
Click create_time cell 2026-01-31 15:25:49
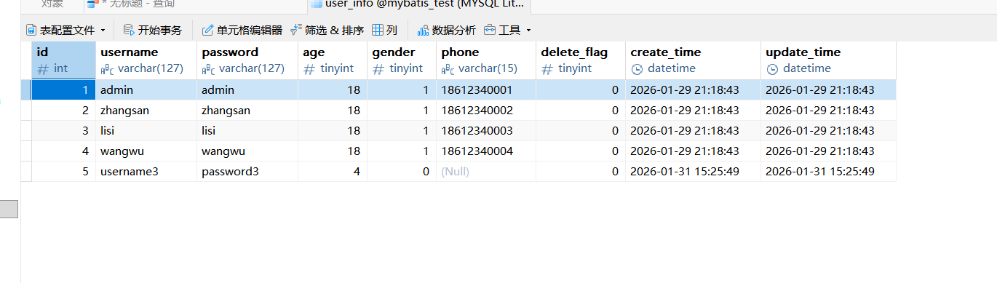click(693, 172)
